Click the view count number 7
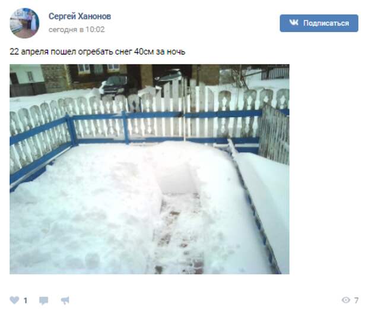Viewport: 368px width, 312px height. (x=356, y=300)
